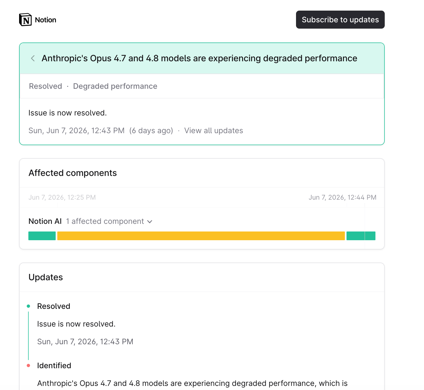Click the Degraded performance status label
Screen dimensions: 424x390
point(115,86)
